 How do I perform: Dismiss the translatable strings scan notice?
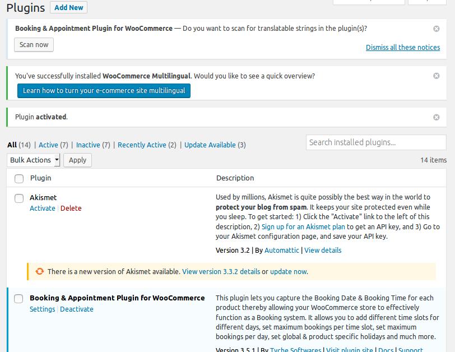click(437, 29)
